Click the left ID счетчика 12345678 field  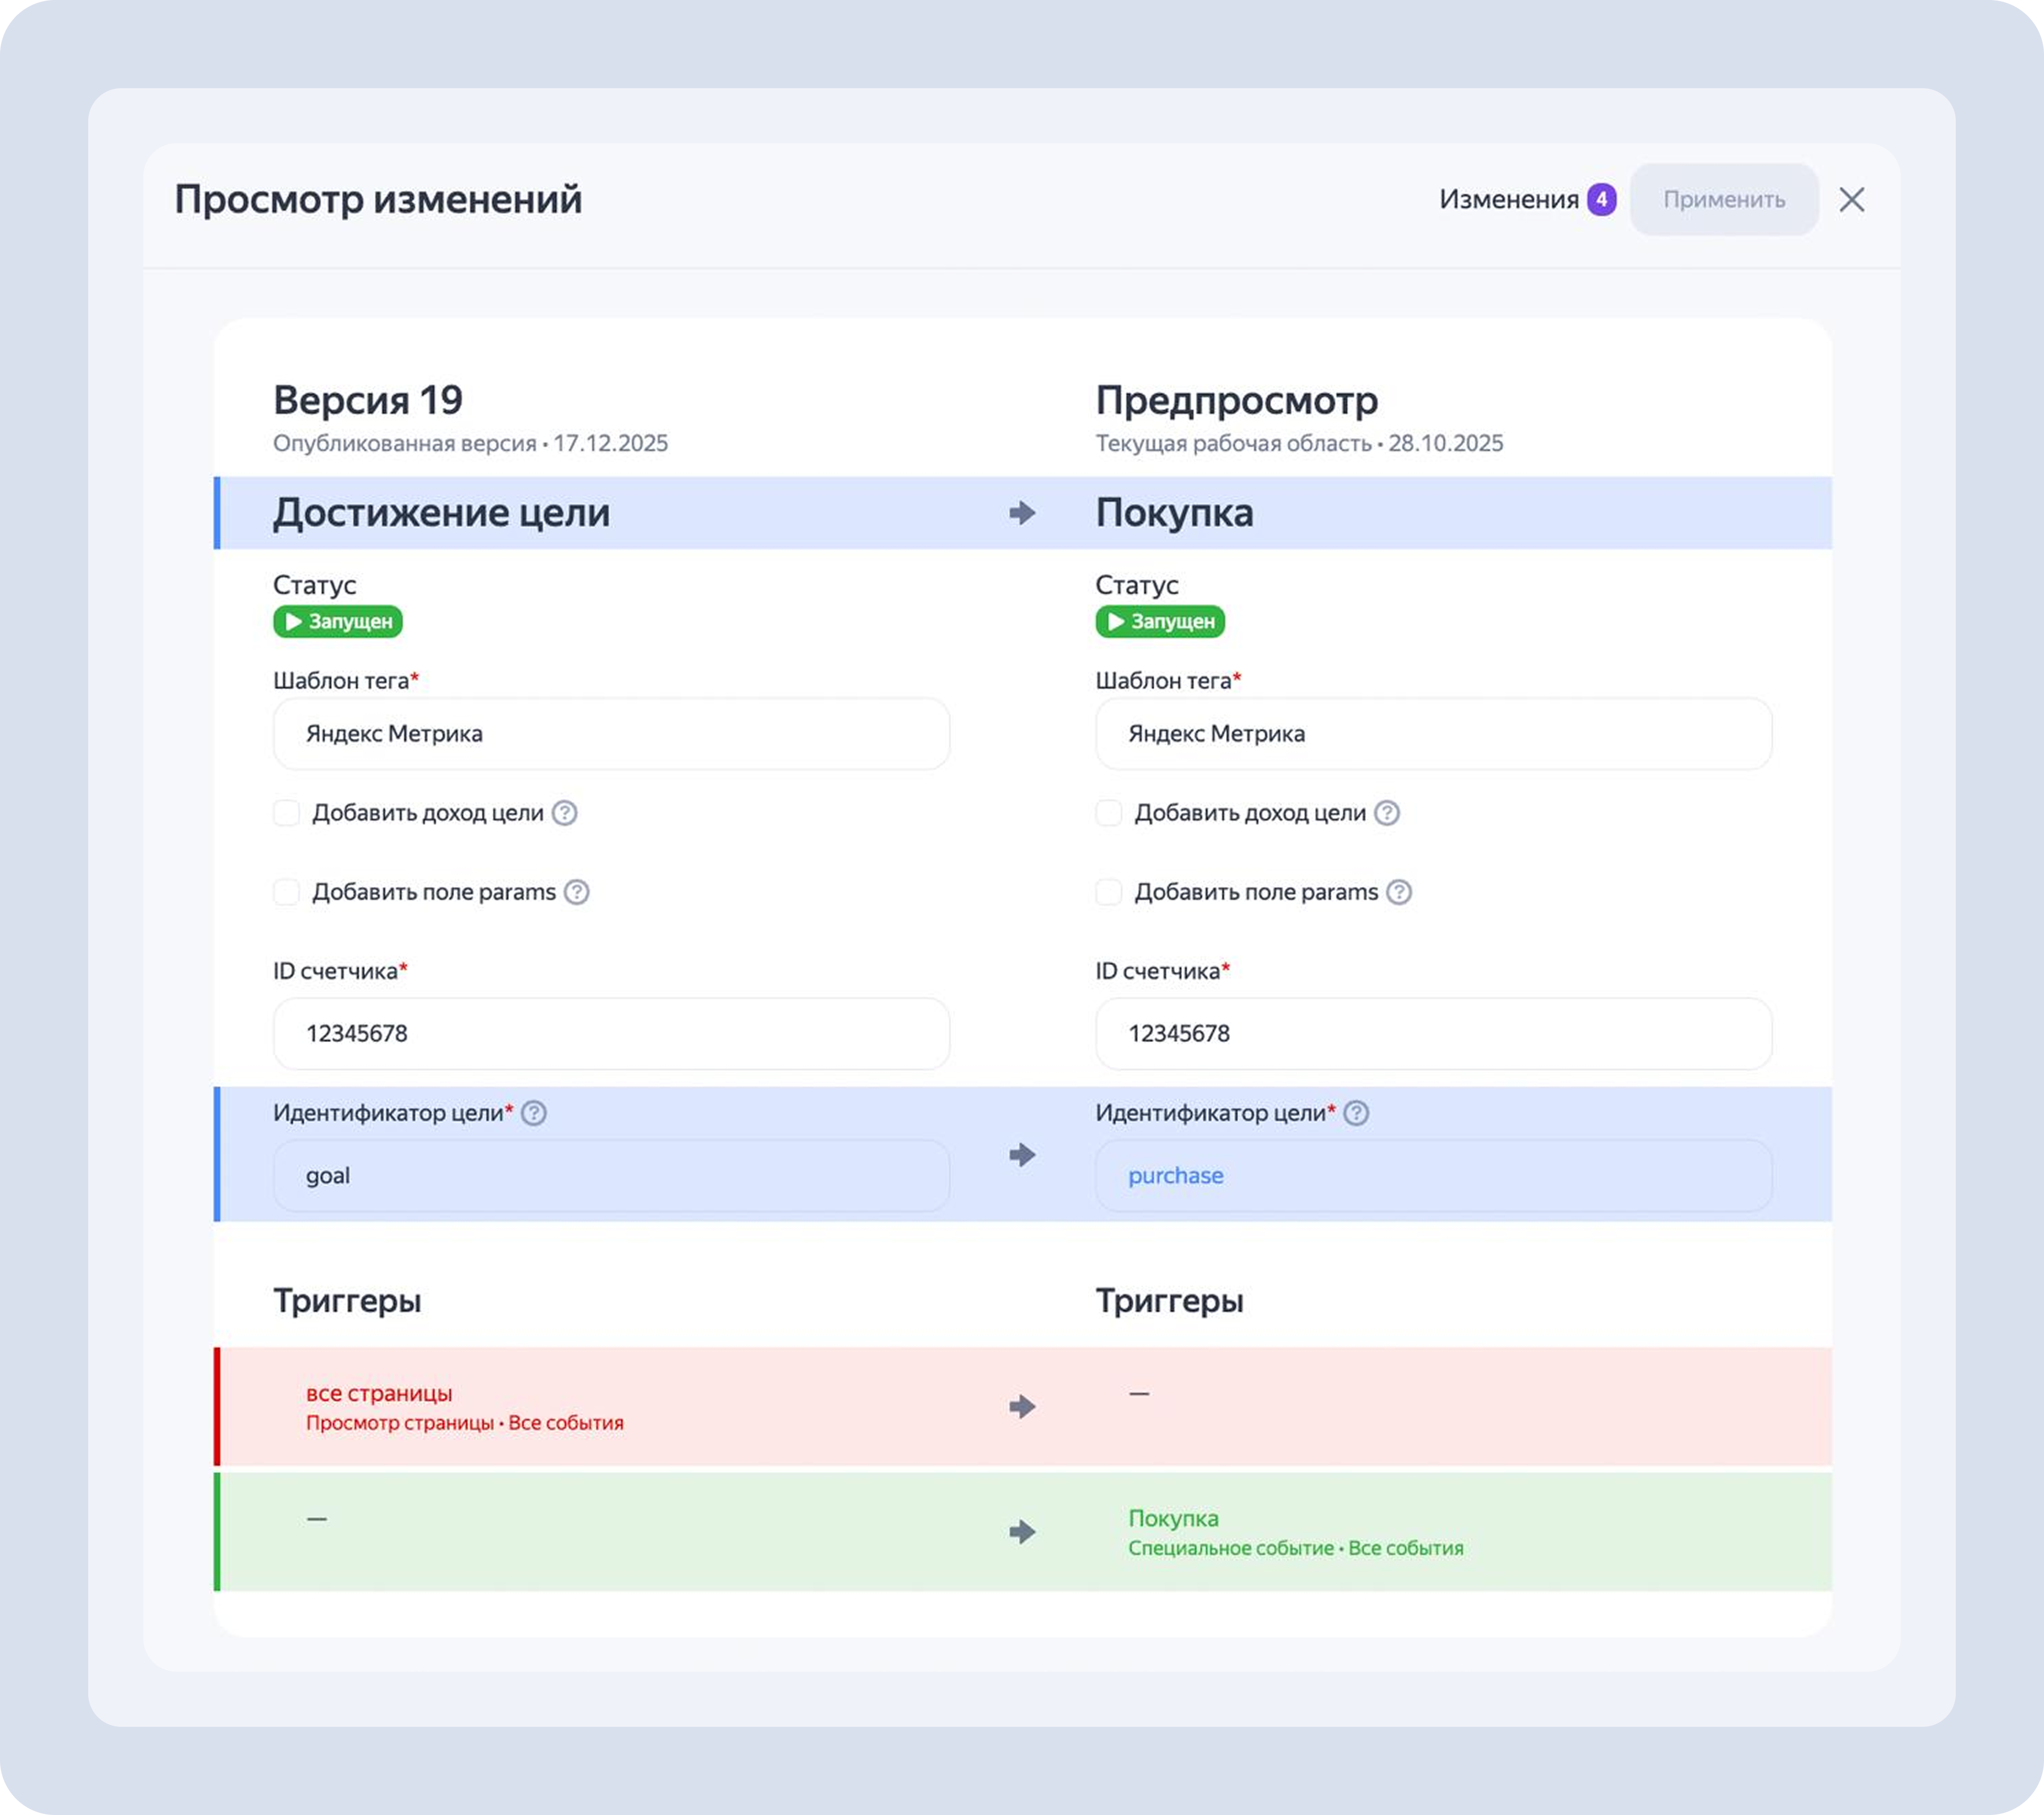pos(611,1034)
